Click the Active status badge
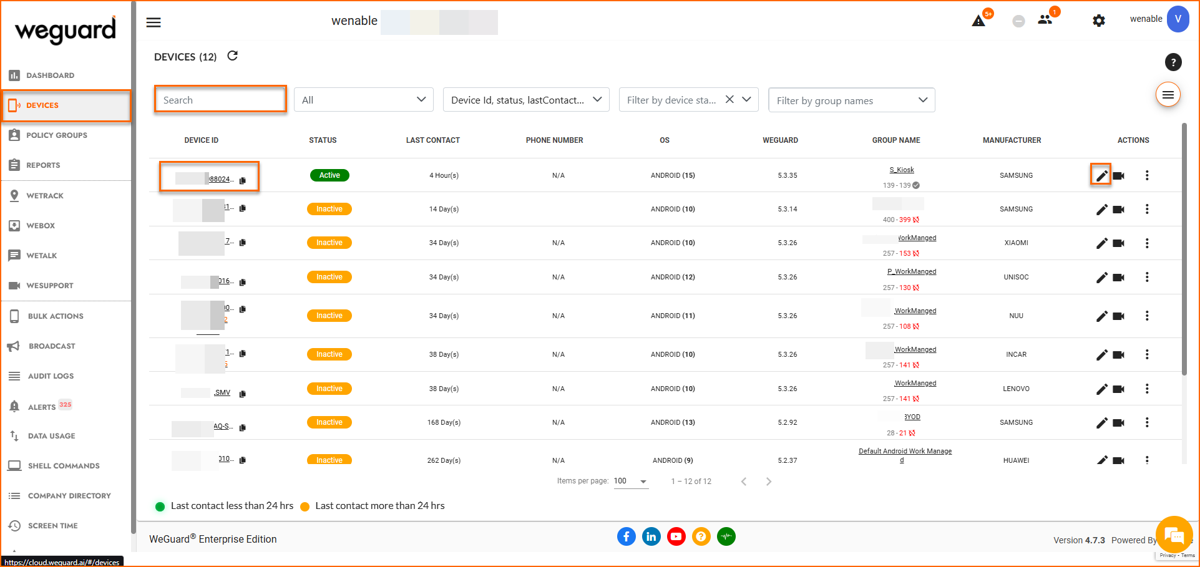The image size is (1200, 567). 329,175
